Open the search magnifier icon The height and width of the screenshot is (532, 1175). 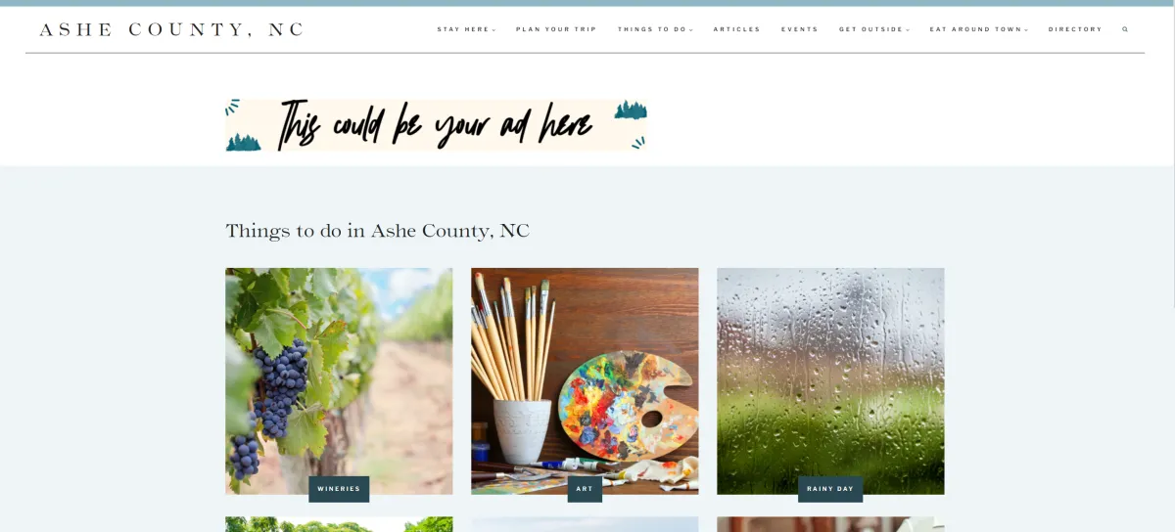(x=1125, y=29)
